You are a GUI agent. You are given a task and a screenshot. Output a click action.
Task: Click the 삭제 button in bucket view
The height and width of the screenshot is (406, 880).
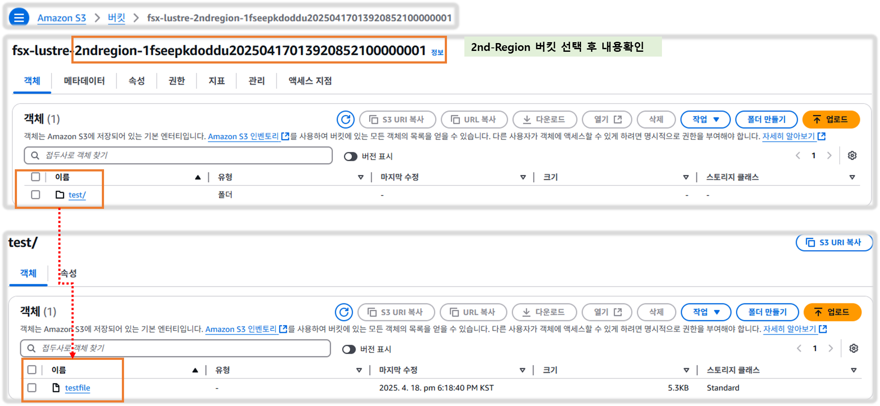[656, 119]
